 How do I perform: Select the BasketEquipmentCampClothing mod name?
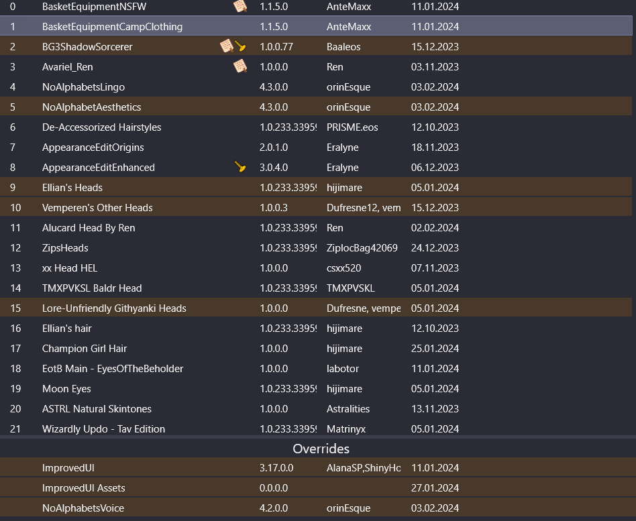pos(112,27)
